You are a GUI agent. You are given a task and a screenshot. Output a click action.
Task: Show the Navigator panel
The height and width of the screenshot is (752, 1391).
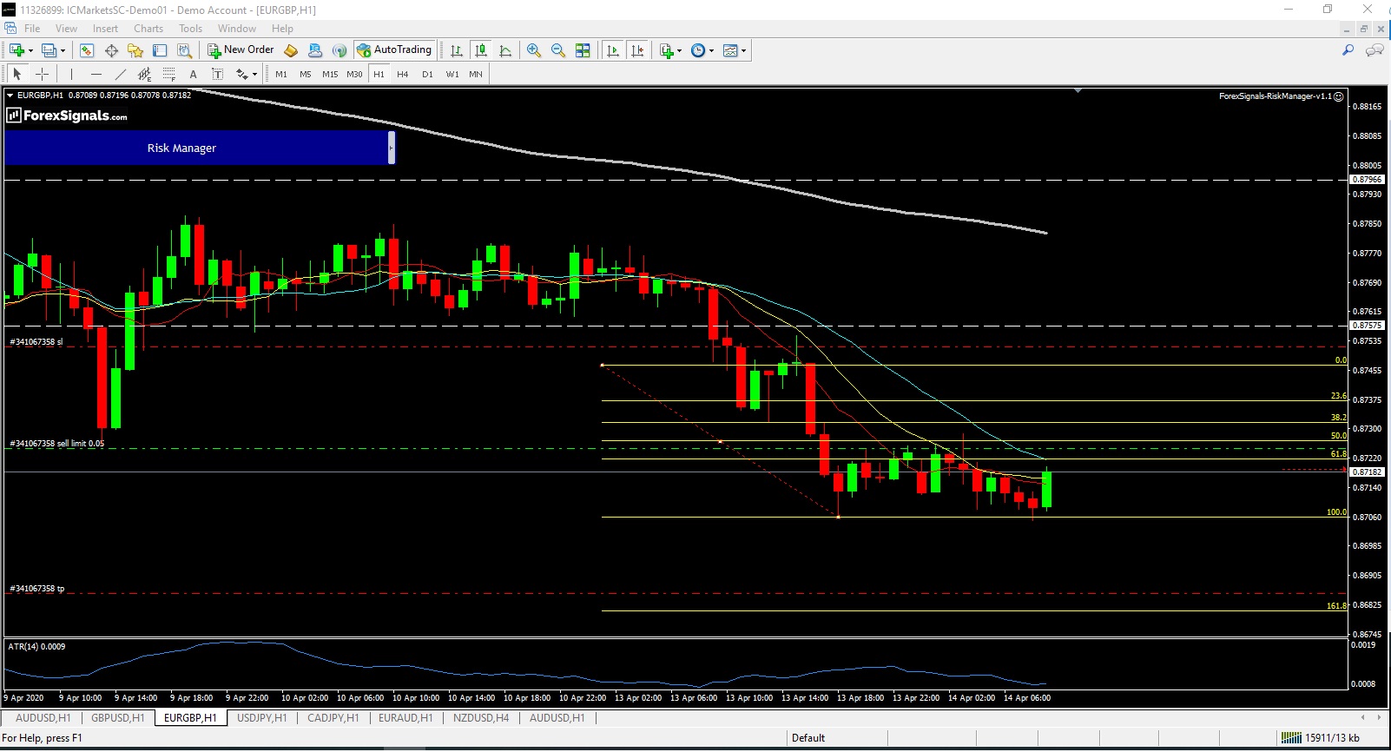135,50
